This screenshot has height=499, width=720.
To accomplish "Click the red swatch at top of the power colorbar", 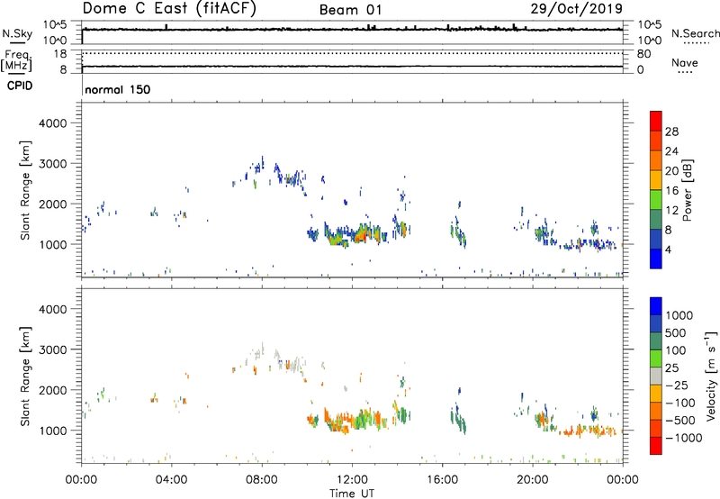I will [x=656, y=122].
